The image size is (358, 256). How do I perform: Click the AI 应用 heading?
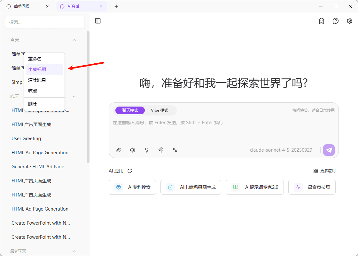tap(116, 171)
